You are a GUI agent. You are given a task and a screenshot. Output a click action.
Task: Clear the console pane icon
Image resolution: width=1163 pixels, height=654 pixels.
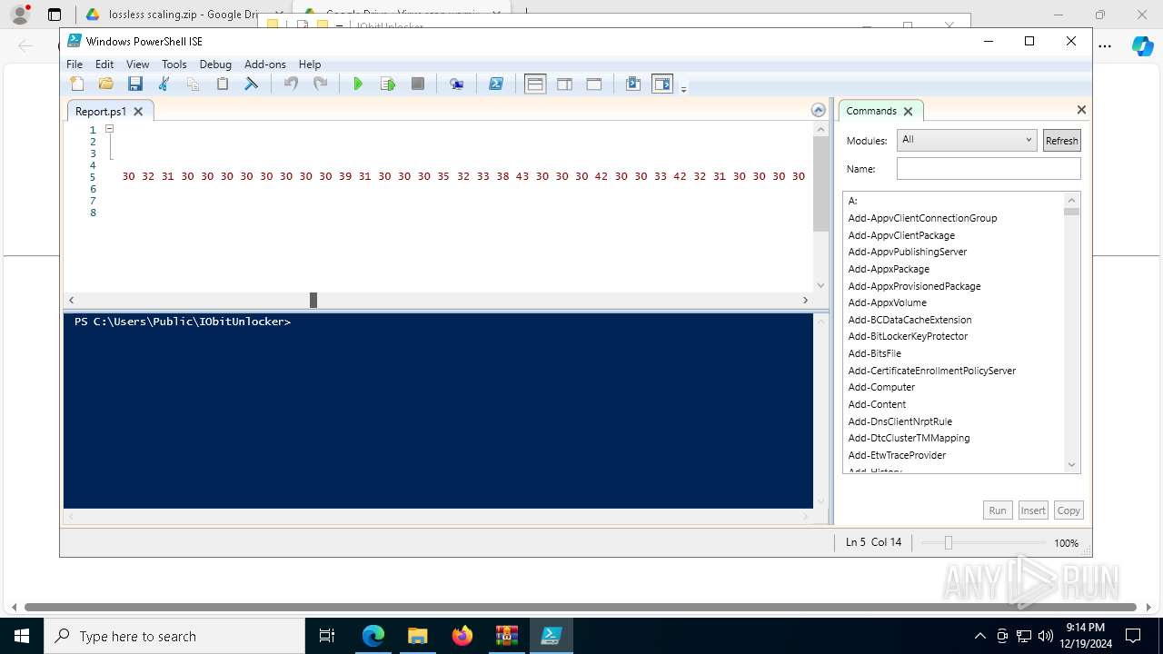(251, 84)
